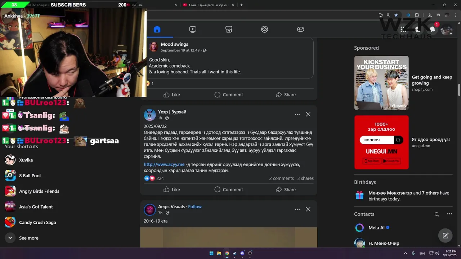This screenshot has height=259, width=461.
Task: Open the Facebook Messenger icon
Action: [418, 29]
